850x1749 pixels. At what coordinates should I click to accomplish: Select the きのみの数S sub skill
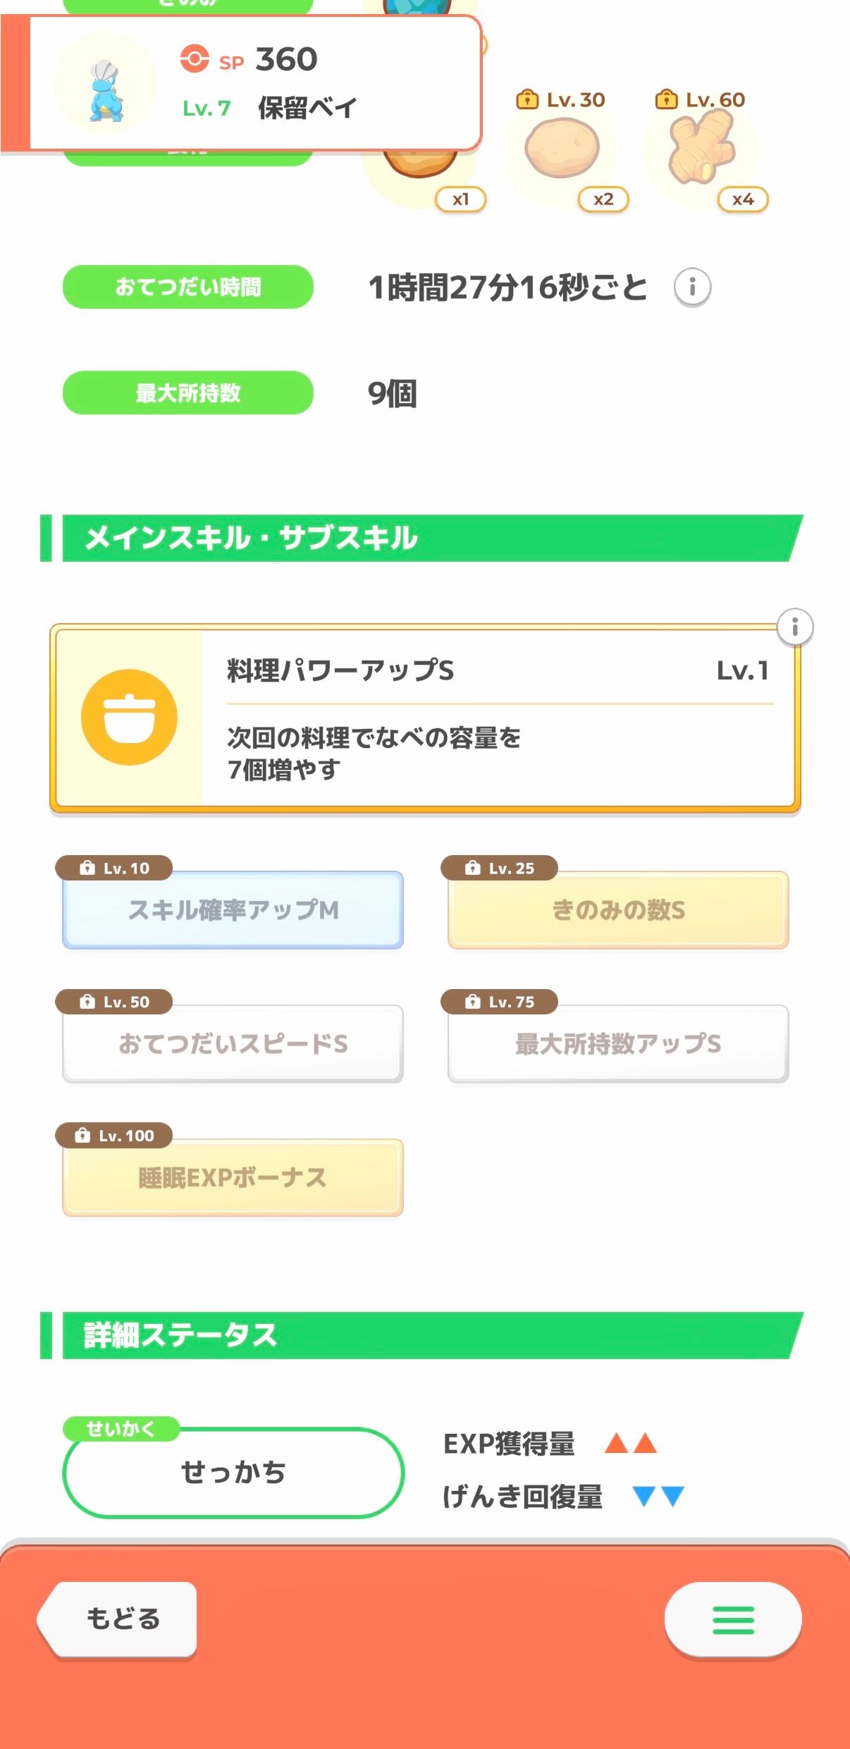coord(617,910)
